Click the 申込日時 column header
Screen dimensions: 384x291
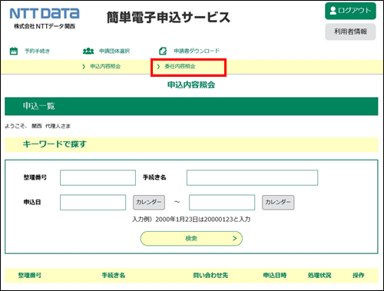[x=275, y=276]
